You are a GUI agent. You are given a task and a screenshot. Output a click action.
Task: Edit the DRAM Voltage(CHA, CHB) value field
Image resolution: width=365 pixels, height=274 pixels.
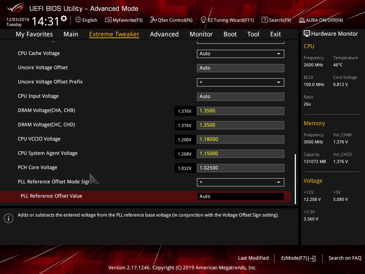pos(241,111)
